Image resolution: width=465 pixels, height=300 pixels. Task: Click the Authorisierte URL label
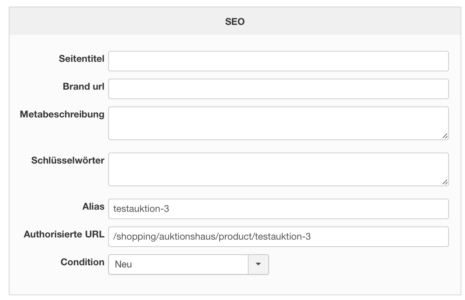[x=64, y=234]
